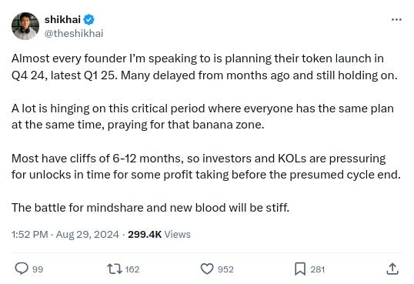The height and width of the screenshot is (284, 414).
Task: Click the paragraph about 6-12 month cliffs
Action: click(x=206, y=166)
